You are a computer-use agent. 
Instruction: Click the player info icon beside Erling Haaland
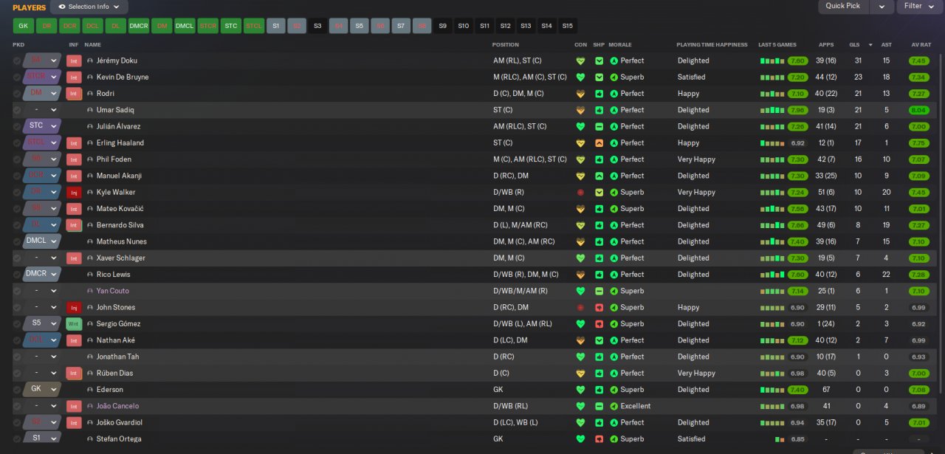pos(90,143)
